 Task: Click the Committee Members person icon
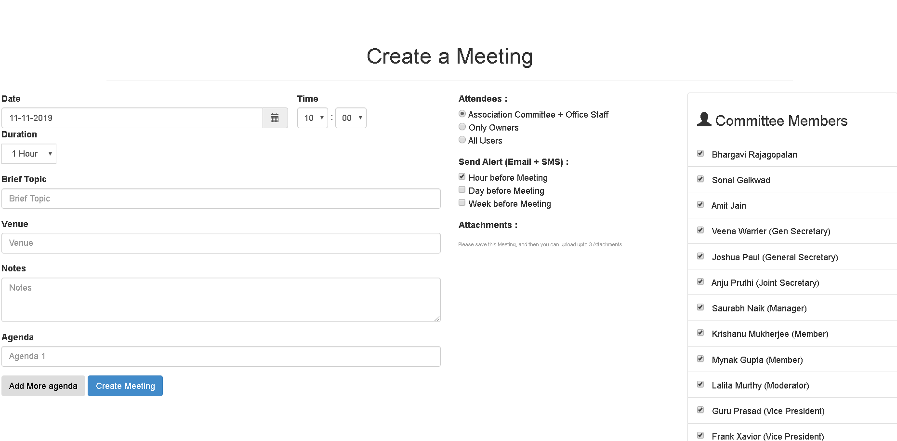click(704, 120)
